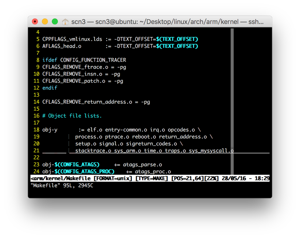Click the terminal scrollbar thumb

click(x=232, y=101)
